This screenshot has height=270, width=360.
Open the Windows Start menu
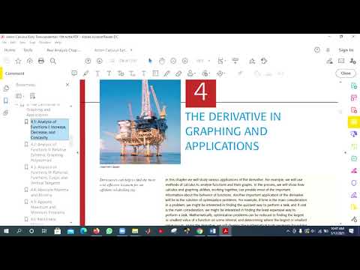pyautogui.click(x=6, y=231)
